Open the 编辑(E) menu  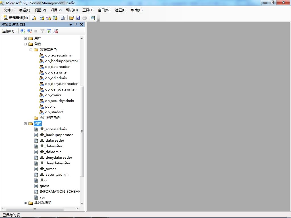(x=24, y=10)
